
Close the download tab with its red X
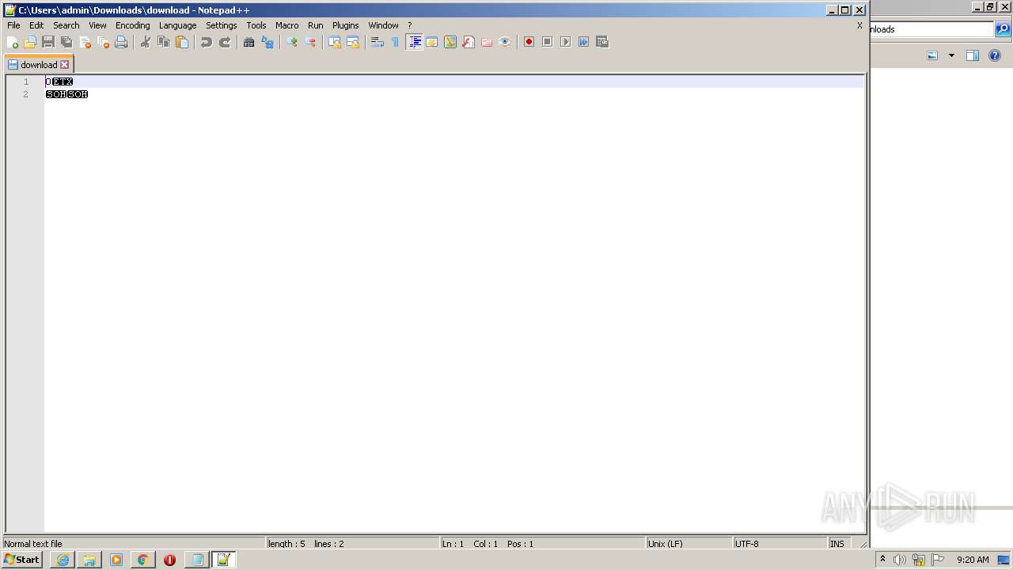pos(65,65)
